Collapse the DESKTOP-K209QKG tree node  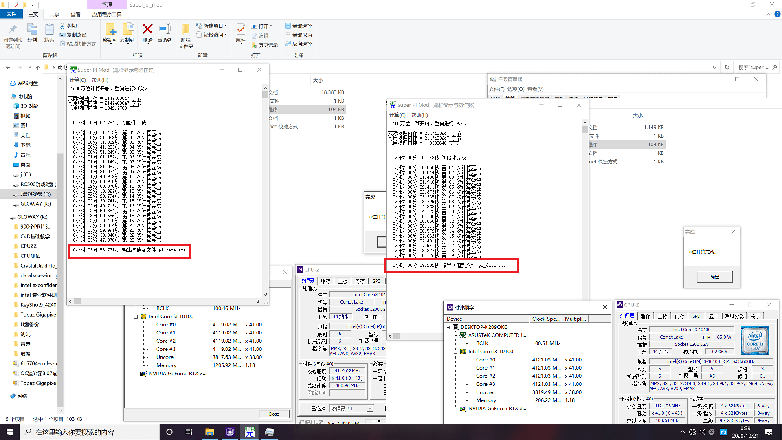(448, 327)
